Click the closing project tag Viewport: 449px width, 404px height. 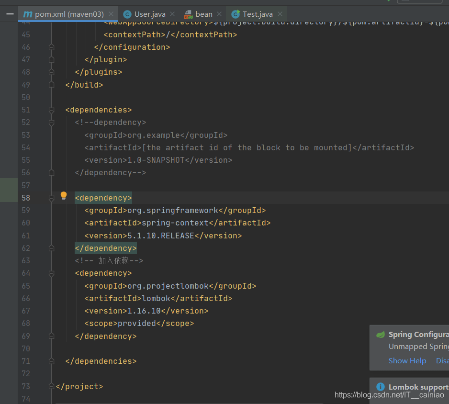(79, 386)
